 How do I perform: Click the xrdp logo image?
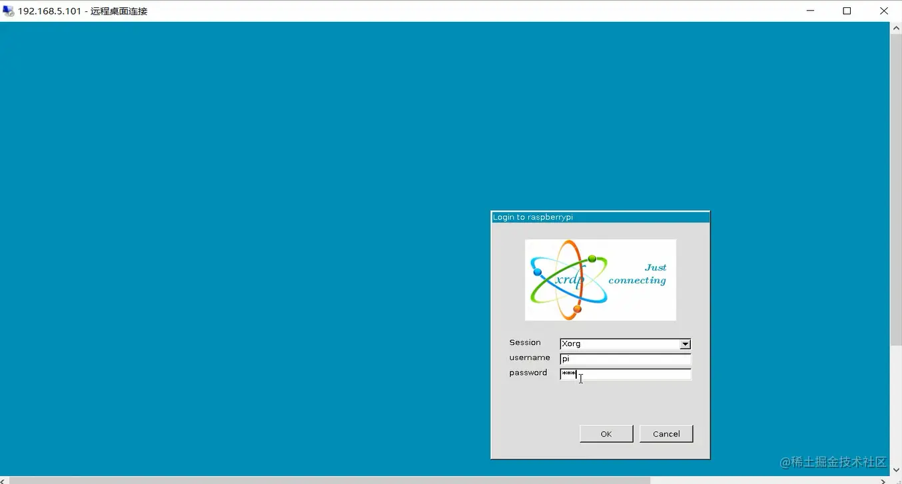600,280
